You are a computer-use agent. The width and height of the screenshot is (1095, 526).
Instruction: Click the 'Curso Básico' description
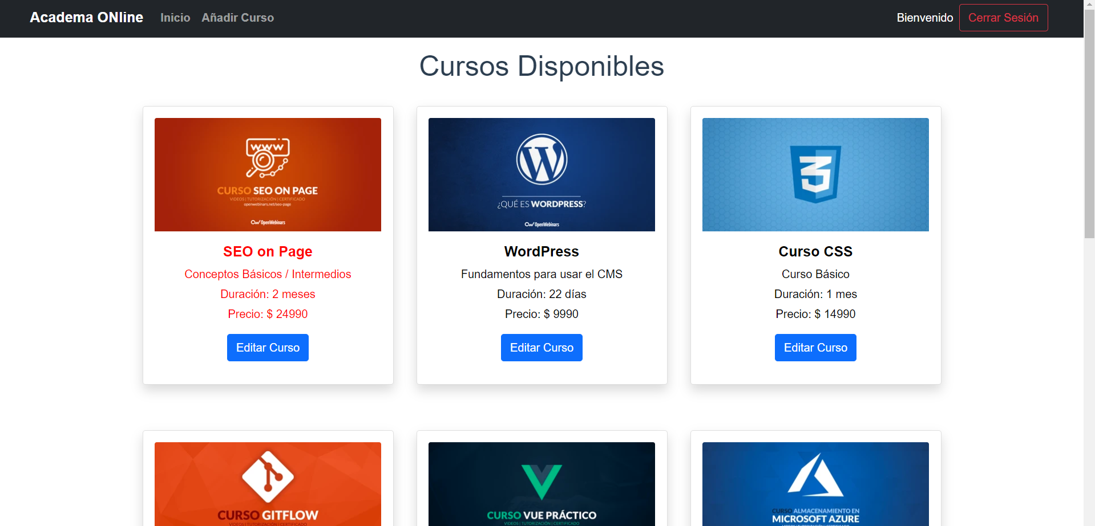(815, 274)
